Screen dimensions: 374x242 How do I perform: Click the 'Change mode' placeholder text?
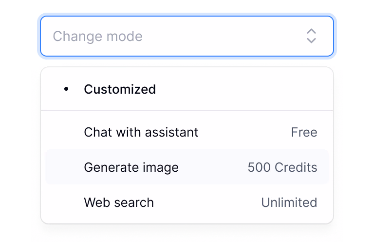[97, 36]
